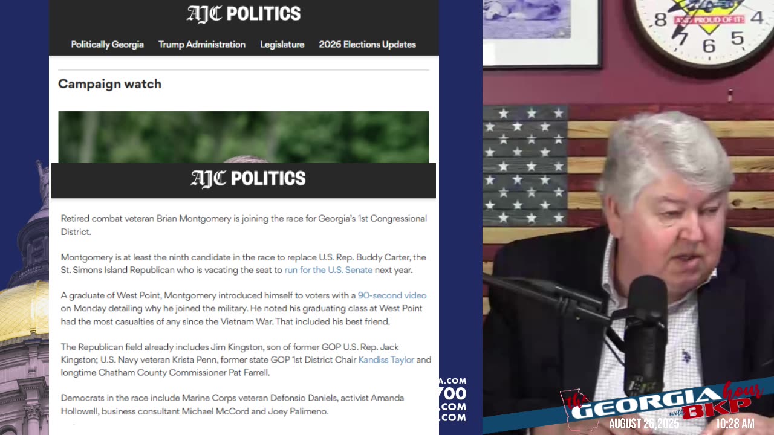Open the '90-second video' link
This screenshot has height=435, width=774.
coord(392,295)
